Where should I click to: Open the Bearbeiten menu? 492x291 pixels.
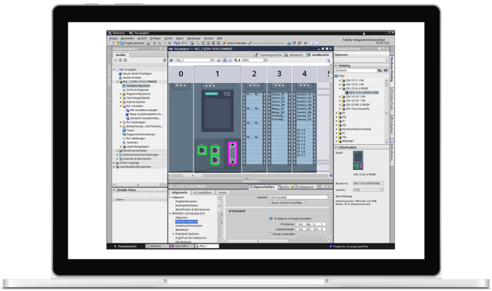(127, 38)
